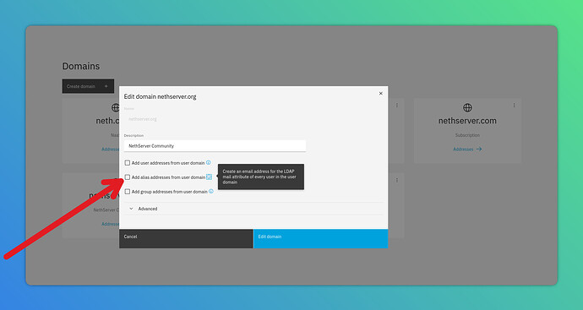The image size is (583, 310).
Task: Click the globe icon on nethserver.com card
Action: tap(467, 108)
